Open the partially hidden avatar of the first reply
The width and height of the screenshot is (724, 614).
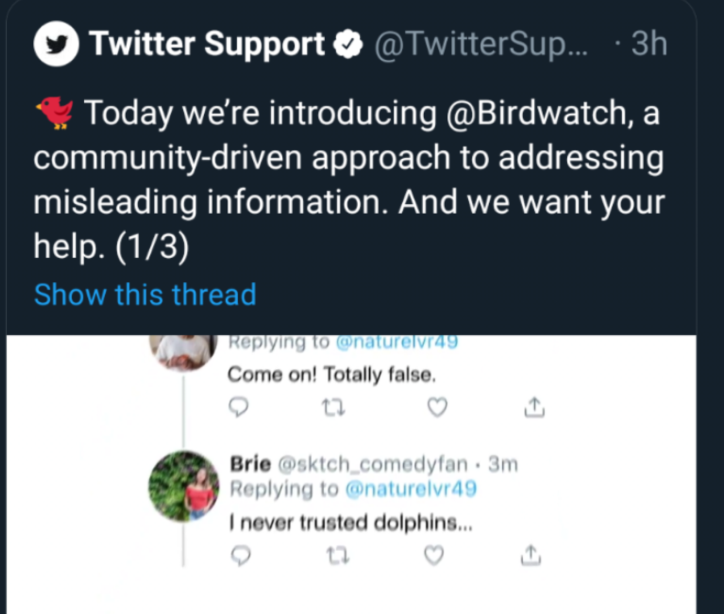184,352
